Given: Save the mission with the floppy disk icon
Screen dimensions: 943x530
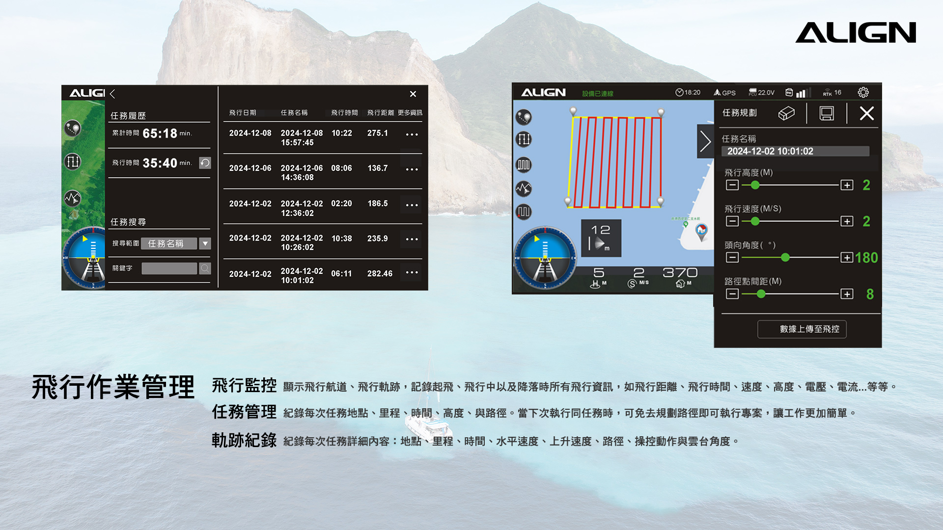Looking at the screenshot, I should point(827,114).
